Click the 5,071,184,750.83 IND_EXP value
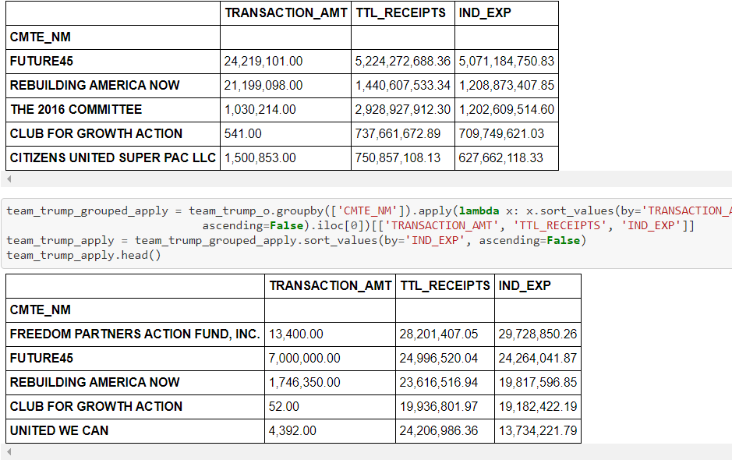The image size is (732, 474). [507, 61]
